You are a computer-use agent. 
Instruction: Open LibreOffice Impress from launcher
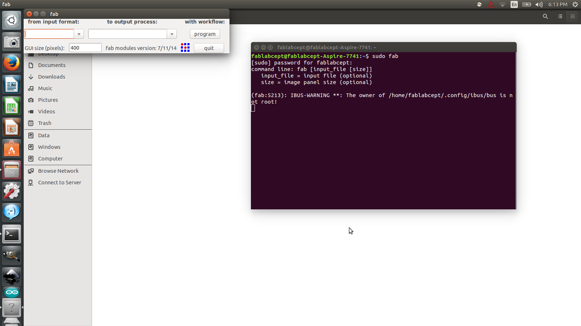click(12, 127)
